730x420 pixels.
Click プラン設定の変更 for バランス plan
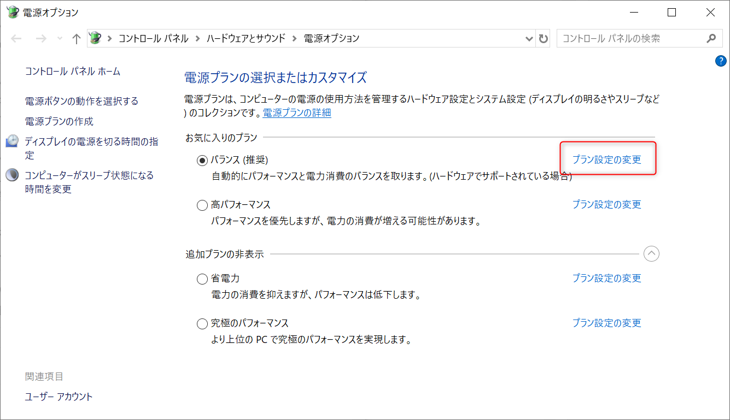tap(606, 159)
